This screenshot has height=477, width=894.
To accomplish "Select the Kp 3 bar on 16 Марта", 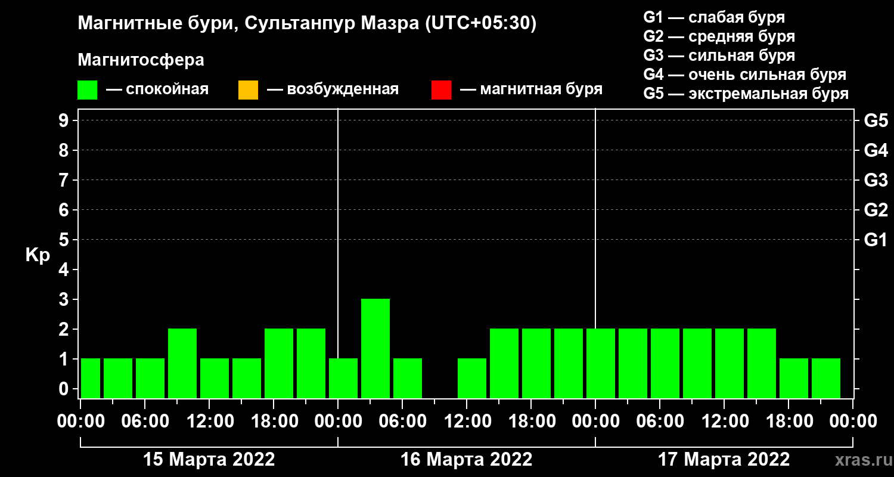I will click(375, 348).
